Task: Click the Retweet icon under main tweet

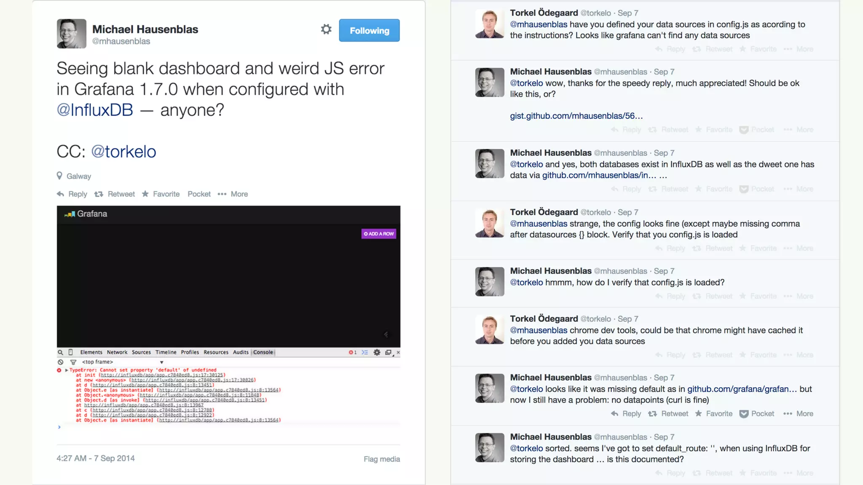Action: point(99,194)
